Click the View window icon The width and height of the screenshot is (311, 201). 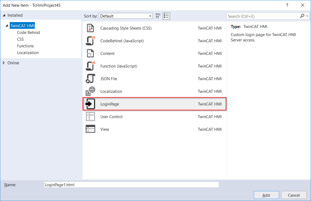(90, 129)
